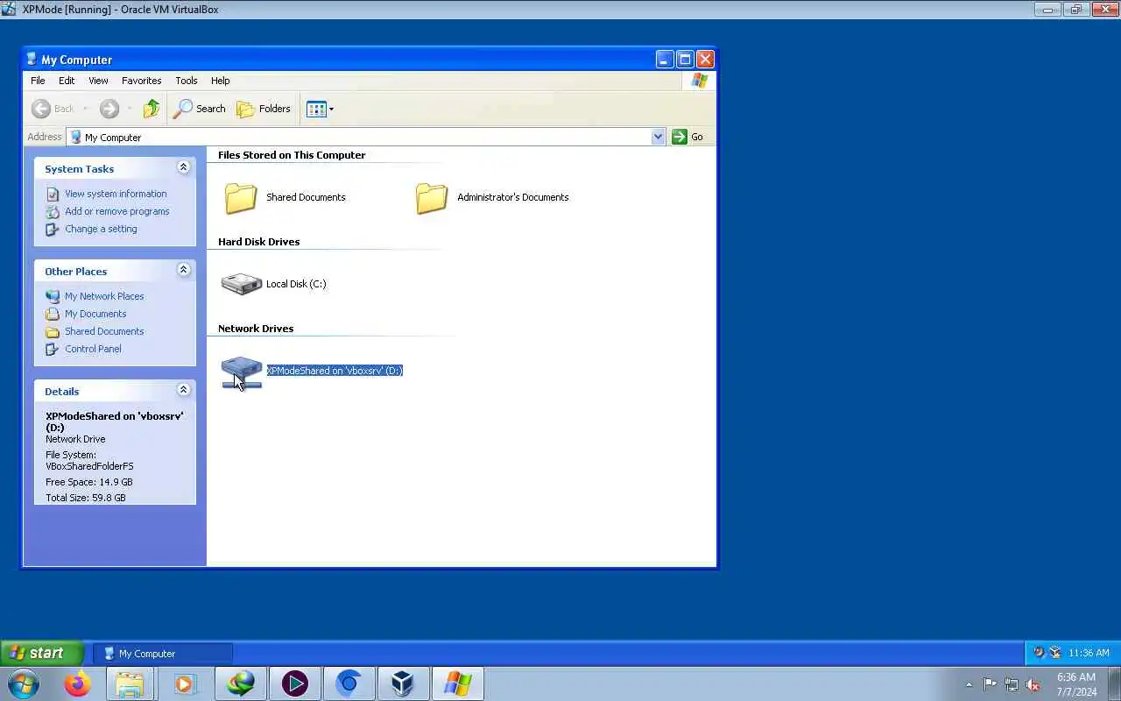1121x701 pixels.
Task: Open Internet Download Manager taskbar icon
Action: tap(240, 683)
